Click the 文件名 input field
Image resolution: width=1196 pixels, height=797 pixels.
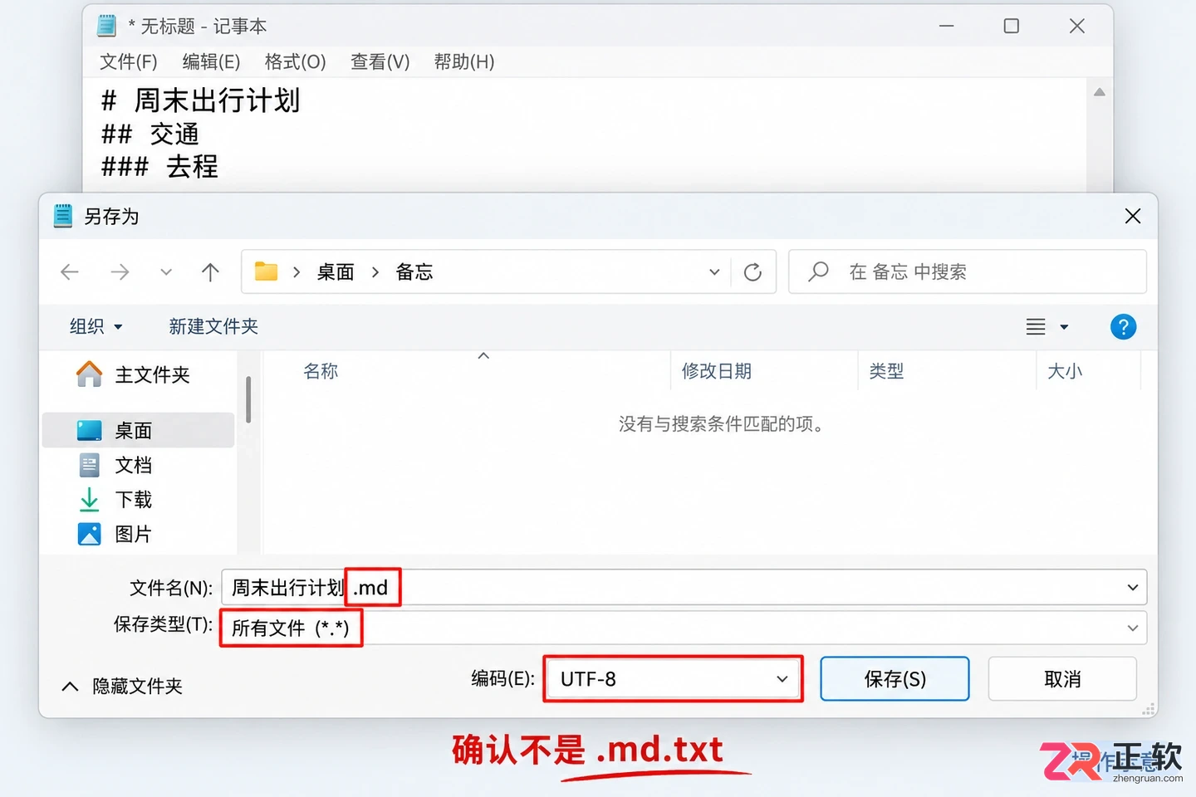tap(684, 588)
